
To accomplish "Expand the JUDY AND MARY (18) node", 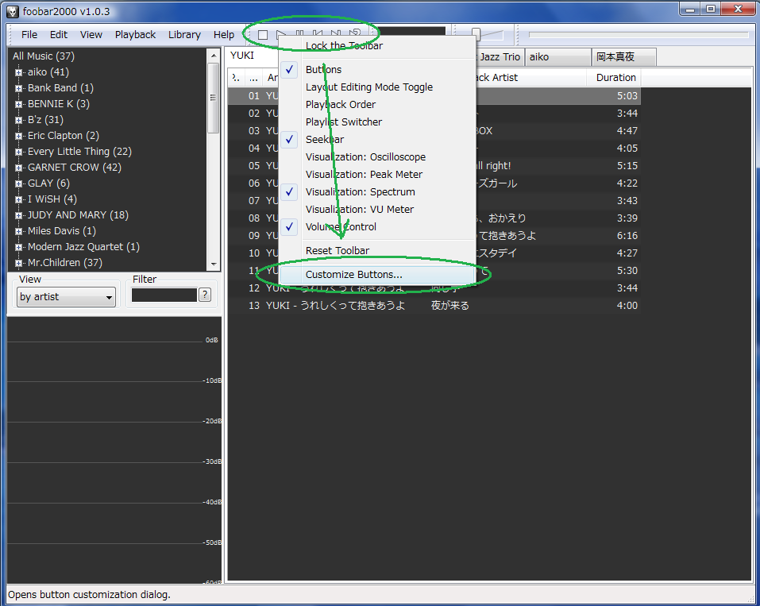I will [x=18, y=215].
